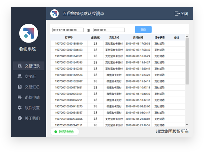The image size is (204, 152).
Task: Click the large 收银系统 logo in sidebar
Action: point(29,33)
